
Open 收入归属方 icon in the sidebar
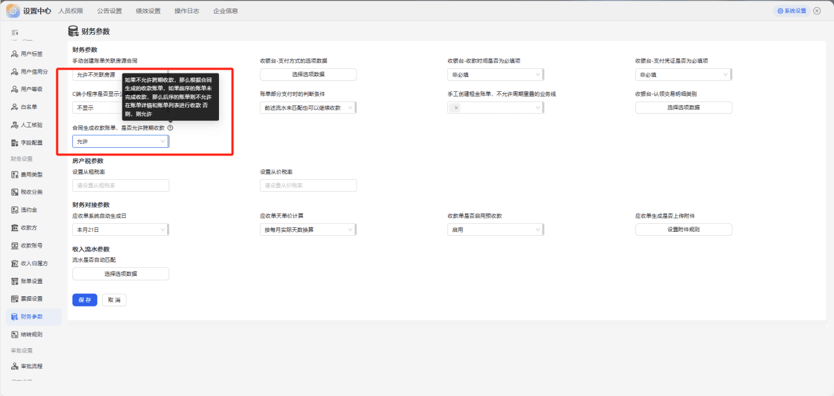(14, 263)
